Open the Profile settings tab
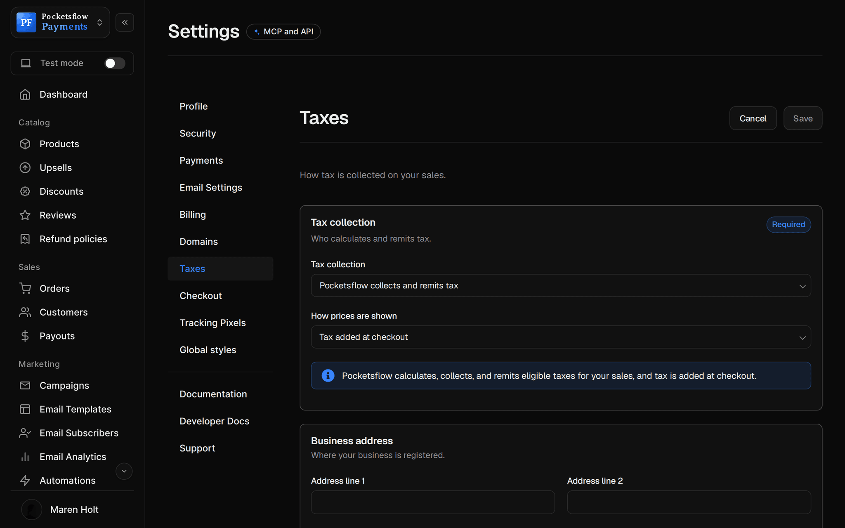This screenshot has height=528, width=845. pos(220,106)
